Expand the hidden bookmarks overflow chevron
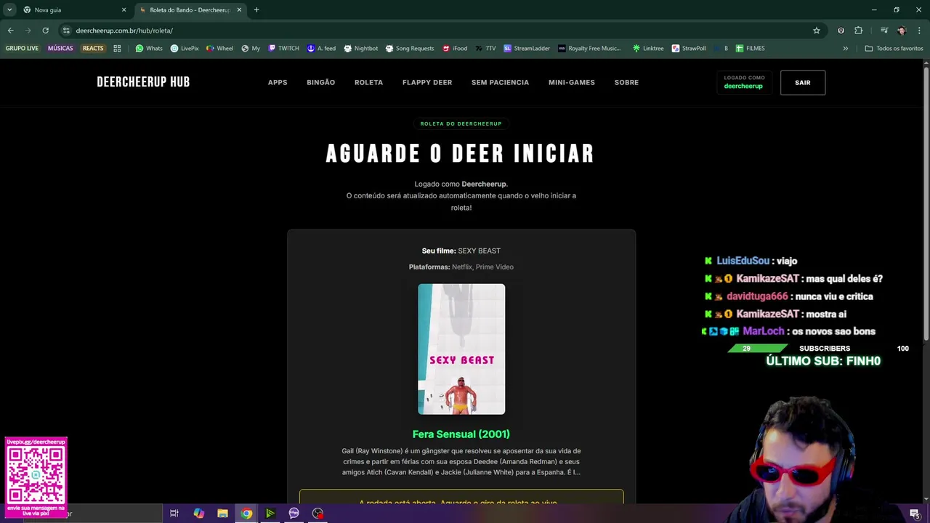Image resolution: width=930 pixels, height=523 pixels. 845,49
